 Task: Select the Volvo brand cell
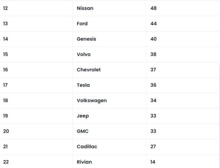pos(84,54)
